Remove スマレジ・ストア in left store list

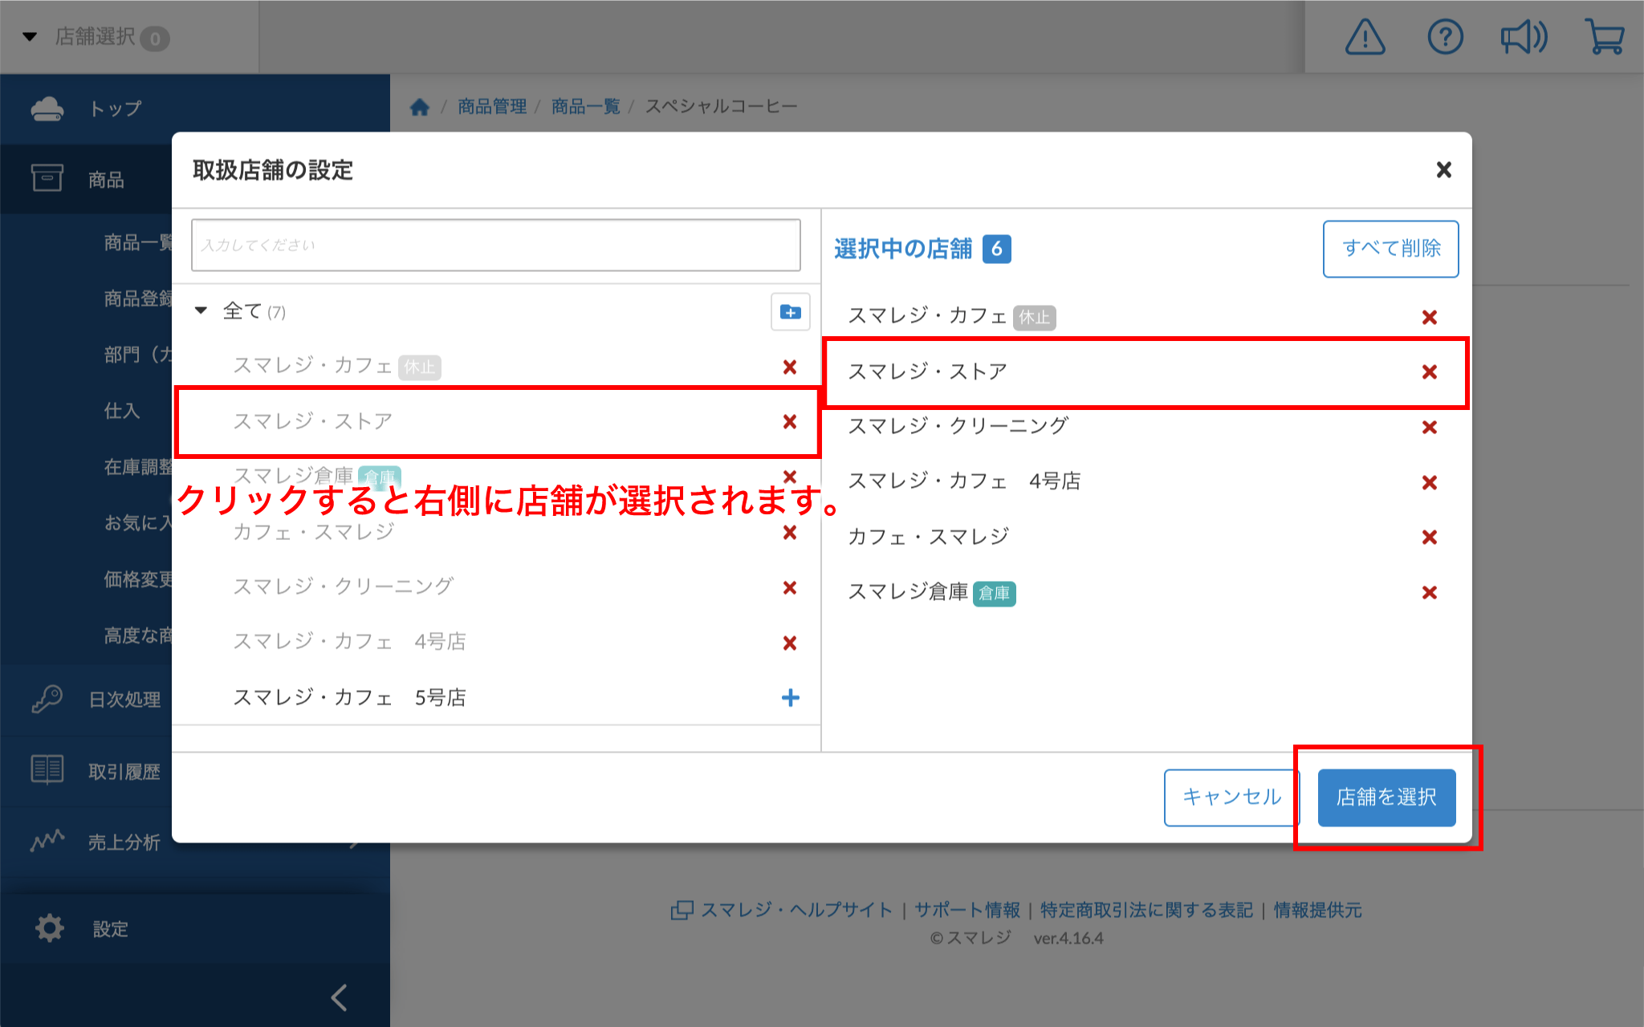790,421
